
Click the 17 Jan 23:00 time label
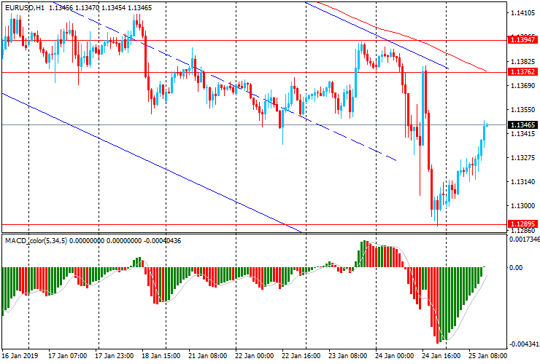coord(115,356)
